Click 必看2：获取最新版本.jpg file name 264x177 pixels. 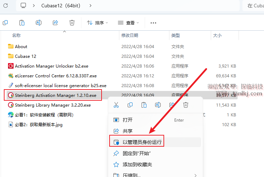[39, 125]
